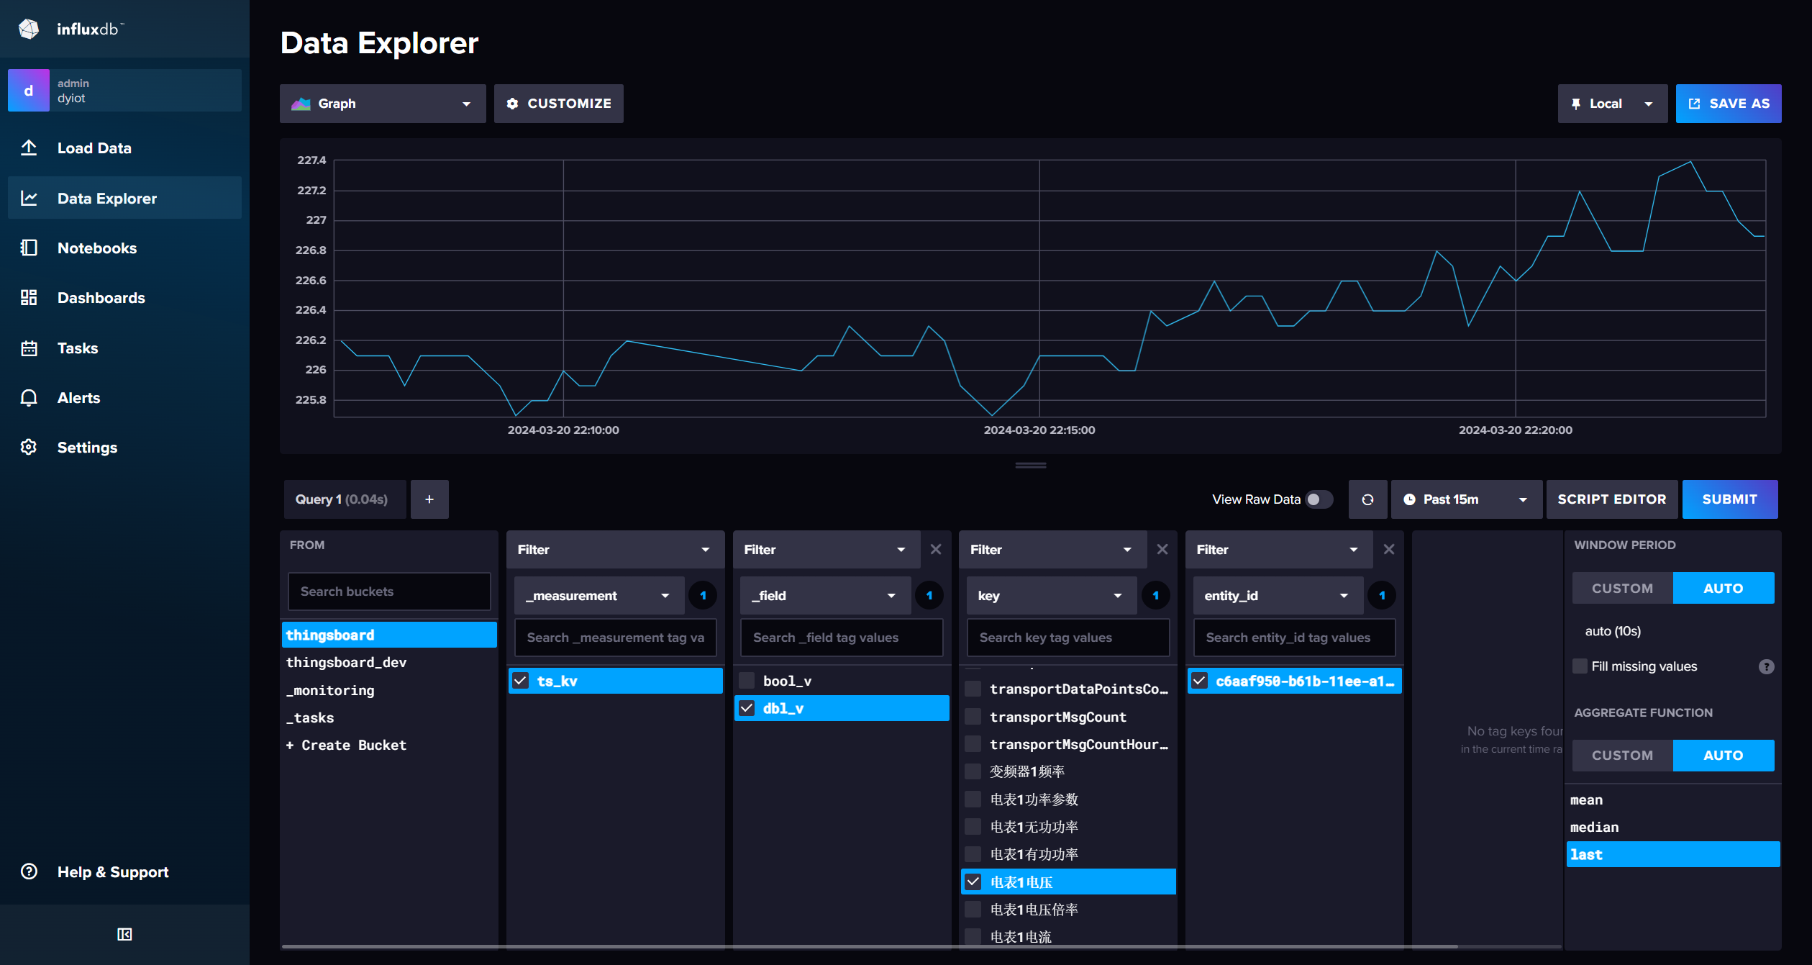
Task: Click Search entity_id tag values field
Action: click(x=1294, y=638)
